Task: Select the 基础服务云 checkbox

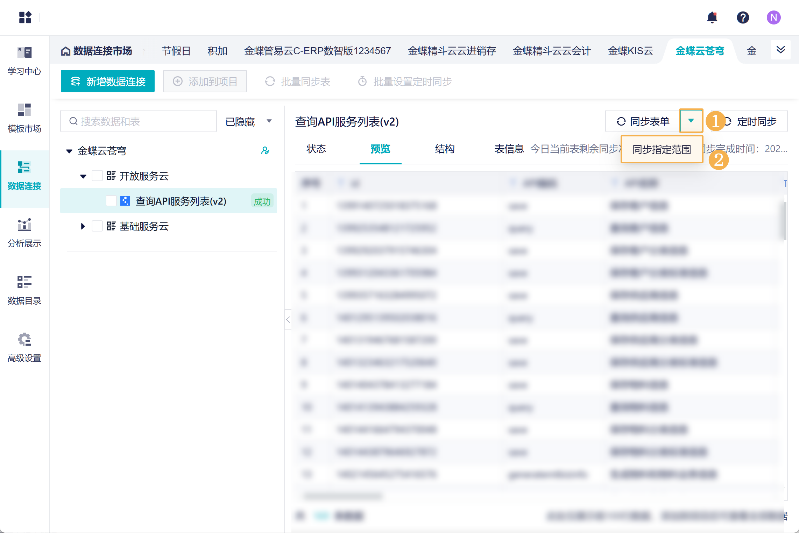Action: (x=97, y=226)
